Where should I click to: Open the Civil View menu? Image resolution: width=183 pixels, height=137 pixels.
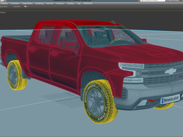pos(50,3)
